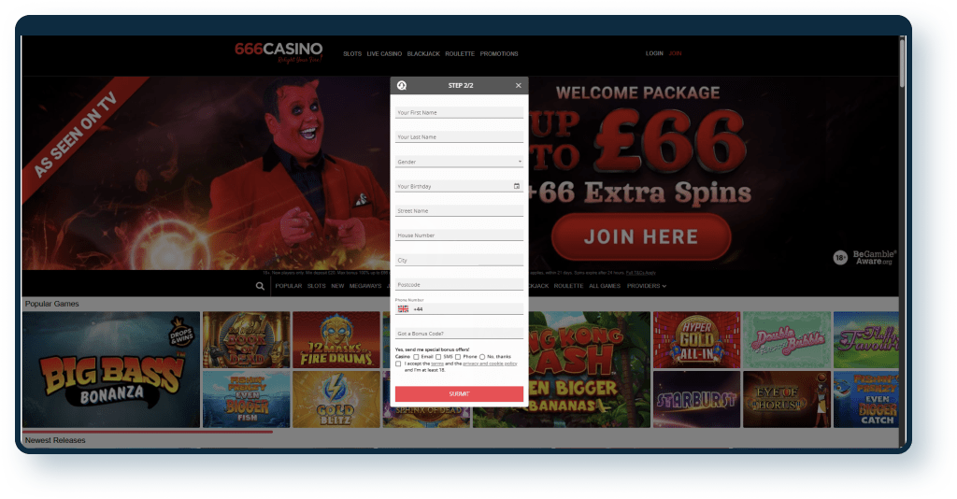Select the Slots tab in games bar
The height and width of the screenshot is (499, 957).
pos(316,286)
